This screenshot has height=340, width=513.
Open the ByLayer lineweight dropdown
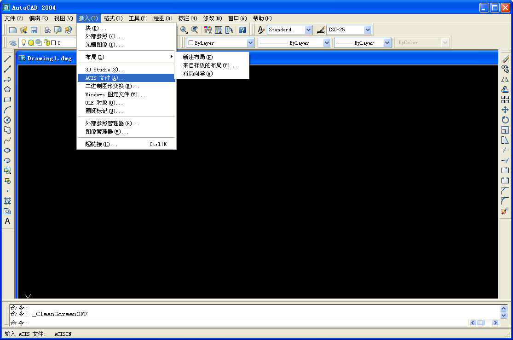pyautogui.click(x=387, y=43)
